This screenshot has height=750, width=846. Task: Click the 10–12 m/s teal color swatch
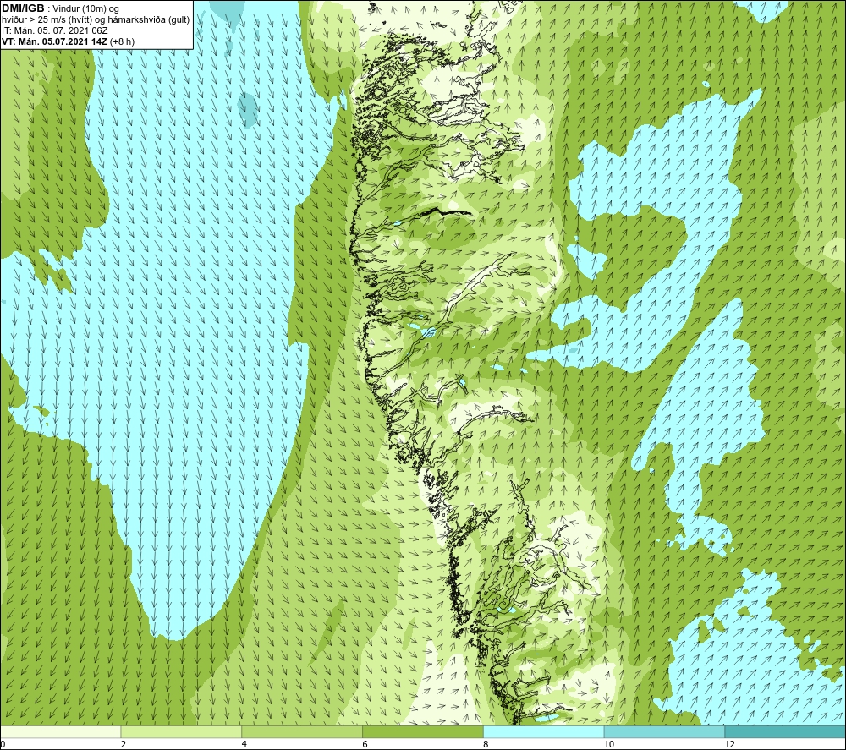[665, 731]
